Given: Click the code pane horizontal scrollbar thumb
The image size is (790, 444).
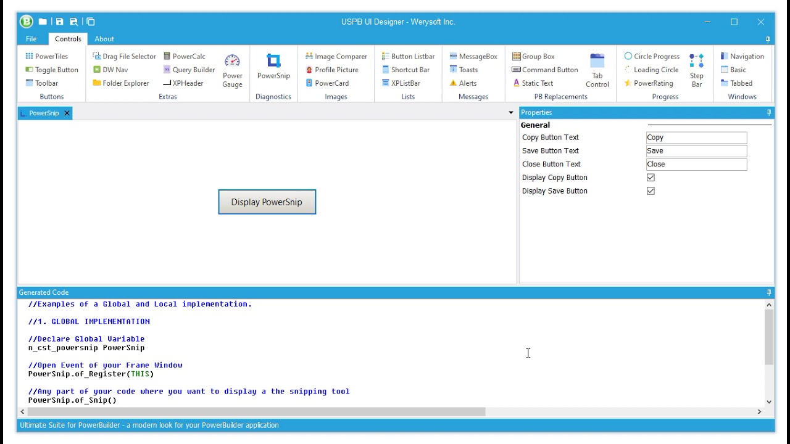Looking at the screenshot, I should coord(257,411).
